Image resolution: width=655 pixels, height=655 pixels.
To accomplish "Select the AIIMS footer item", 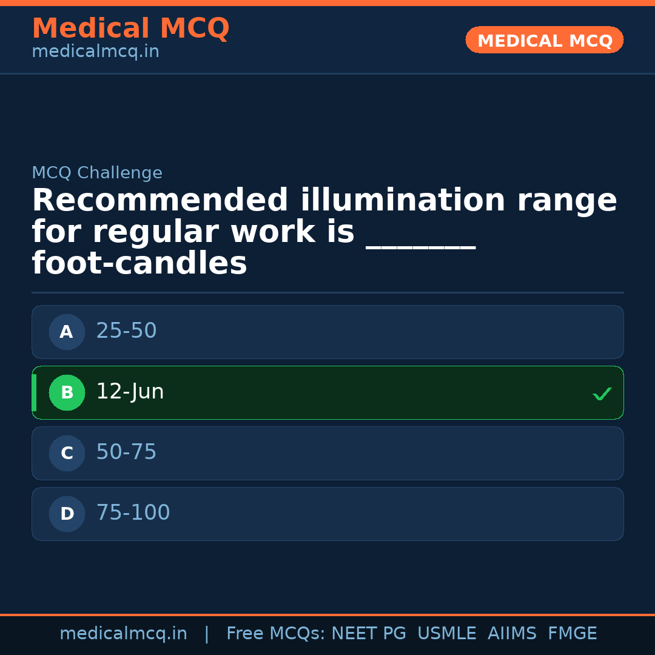I will click(x=512, y=634).
